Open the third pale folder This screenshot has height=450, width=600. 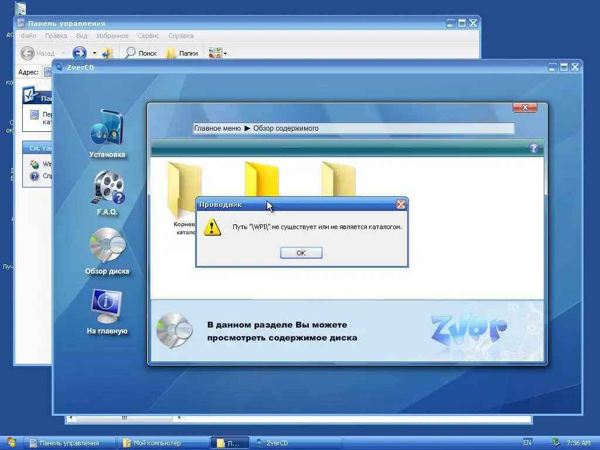tap(338, 179)
